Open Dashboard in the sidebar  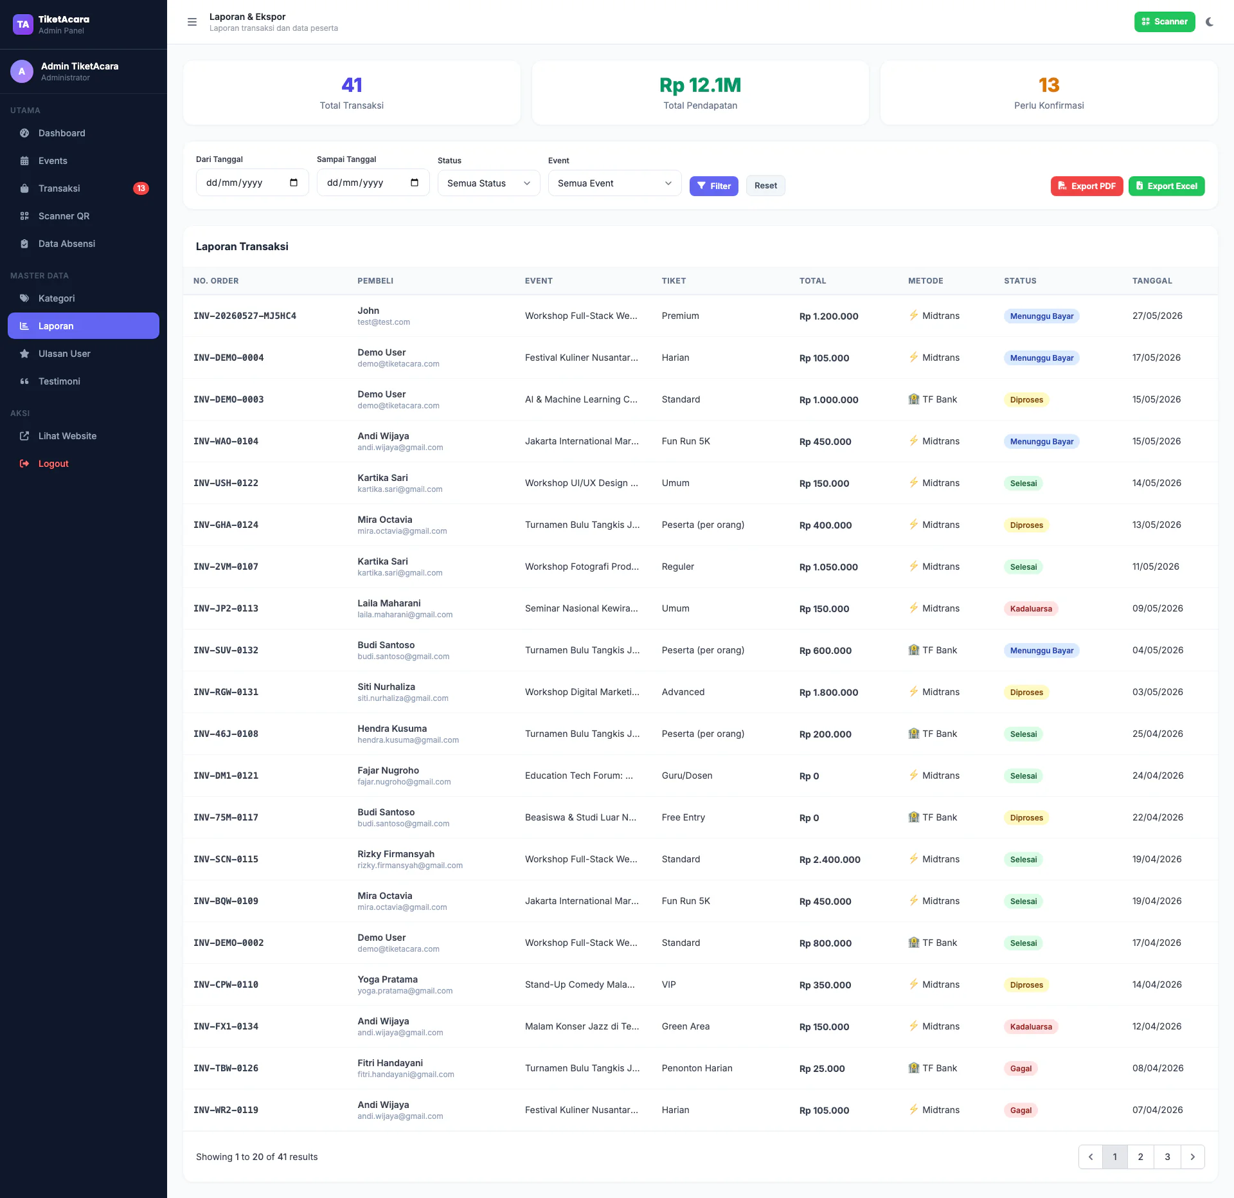pos(84,133)
